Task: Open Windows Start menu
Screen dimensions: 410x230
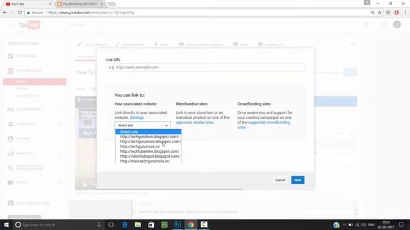Action: [x=6, y=224]
